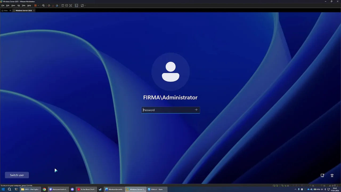
Task: Open Steam from the taskbar
Action: [x=100, y=189]
